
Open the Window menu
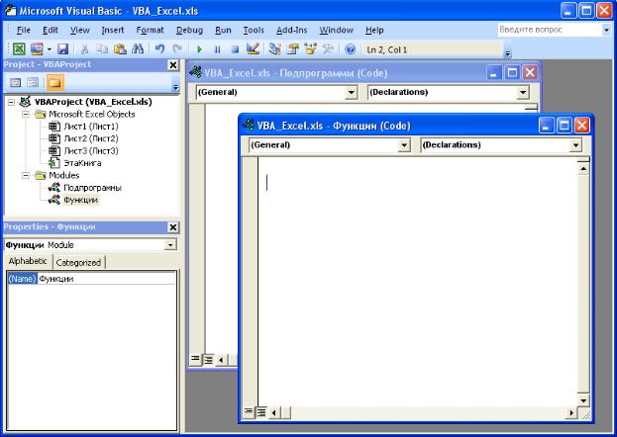(336, 31)
